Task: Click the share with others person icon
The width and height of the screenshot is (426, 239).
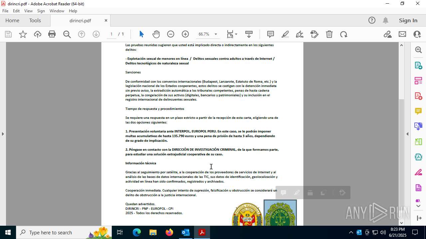Action: point(417,34)
